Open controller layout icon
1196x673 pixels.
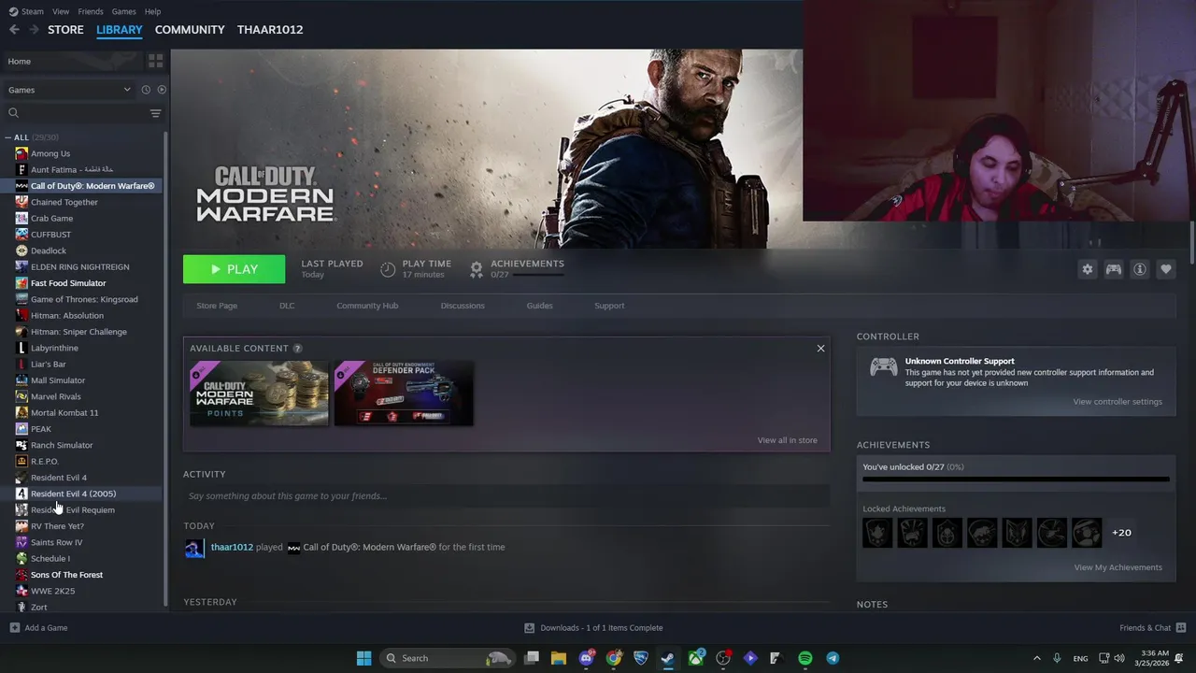tap(1113, 269)
